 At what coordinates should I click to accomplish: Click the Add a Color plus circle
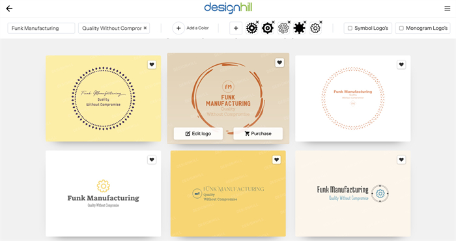point(178,28)
